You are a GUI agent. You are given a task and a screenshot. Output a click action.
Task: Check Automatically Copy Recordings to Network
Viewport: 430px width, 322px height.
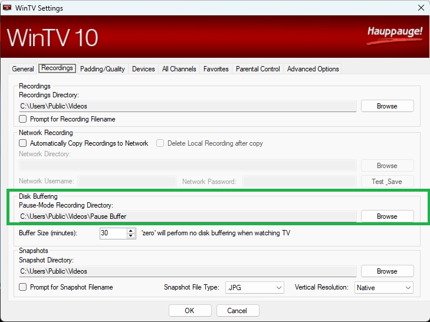point(23,143)
